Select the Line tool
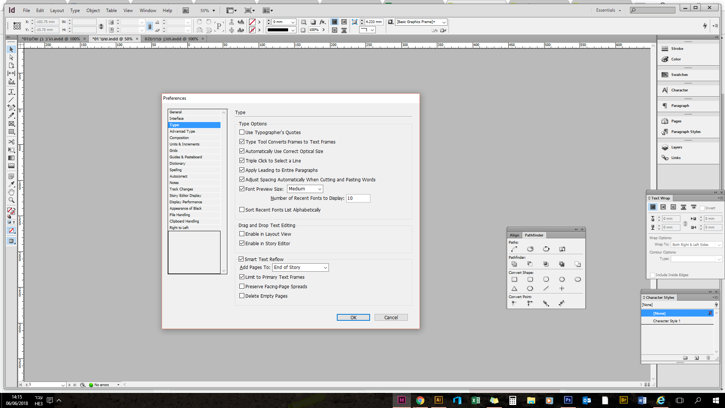Viewport: 725px width, 408px height. coord(11,100)
